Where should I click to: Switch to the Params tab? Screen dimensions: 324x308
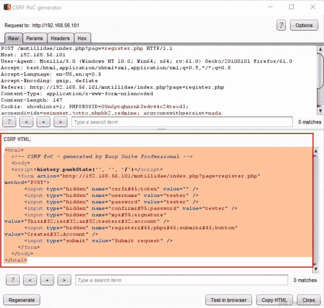35,38
